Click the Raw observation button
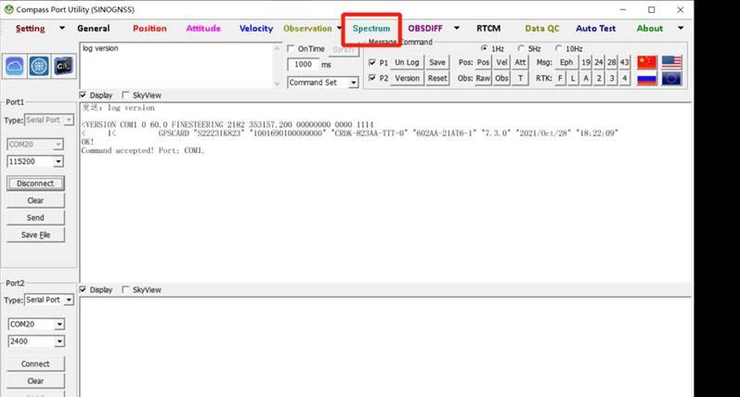The width and height of the screenshot is (740, 397). pos(483,78)
